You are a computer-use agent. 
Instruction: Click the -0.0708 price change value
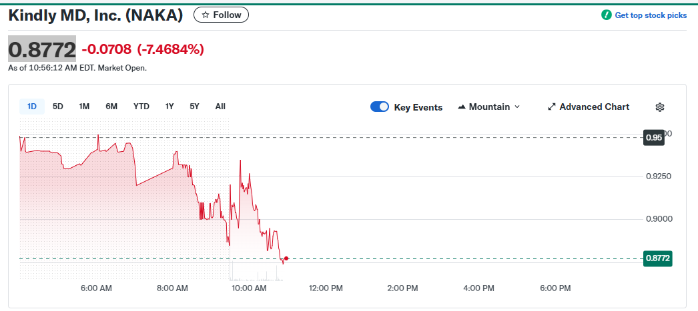(107, 49)
